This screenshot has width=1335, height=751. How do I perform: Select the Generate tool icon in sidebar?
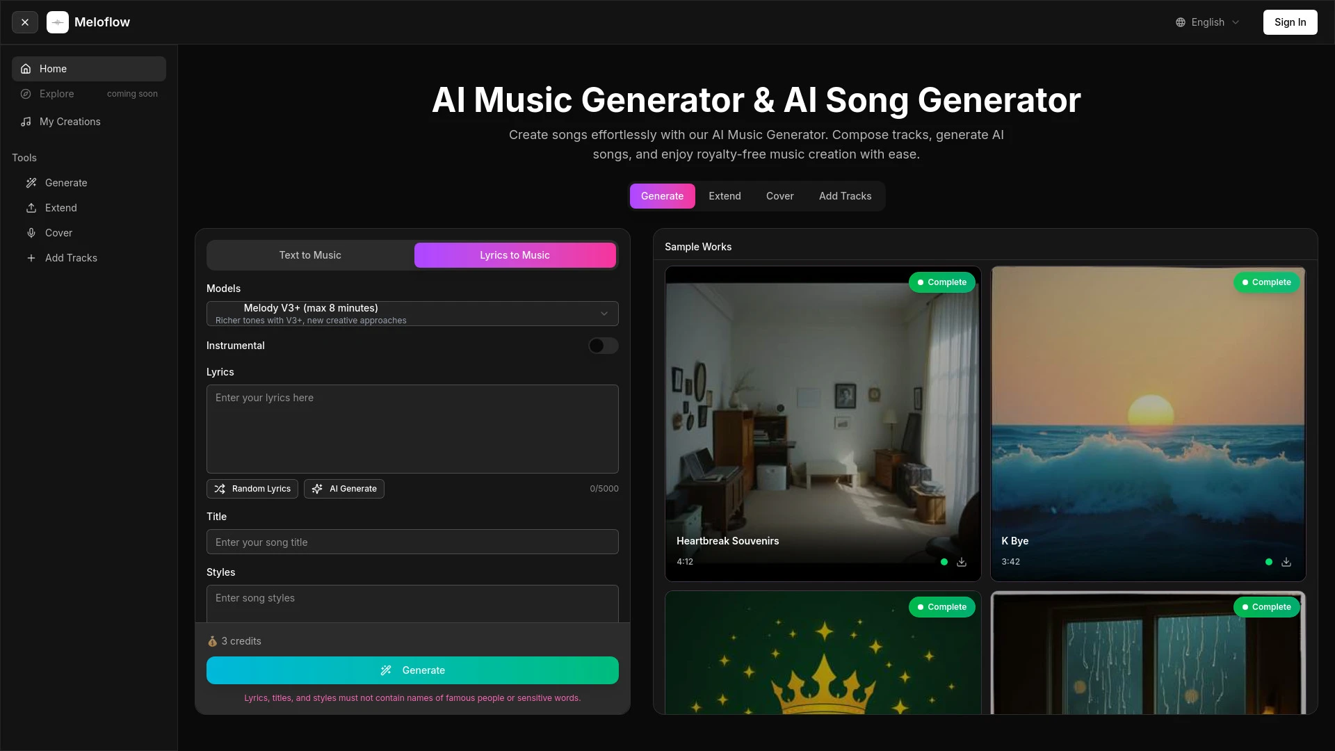31,182
